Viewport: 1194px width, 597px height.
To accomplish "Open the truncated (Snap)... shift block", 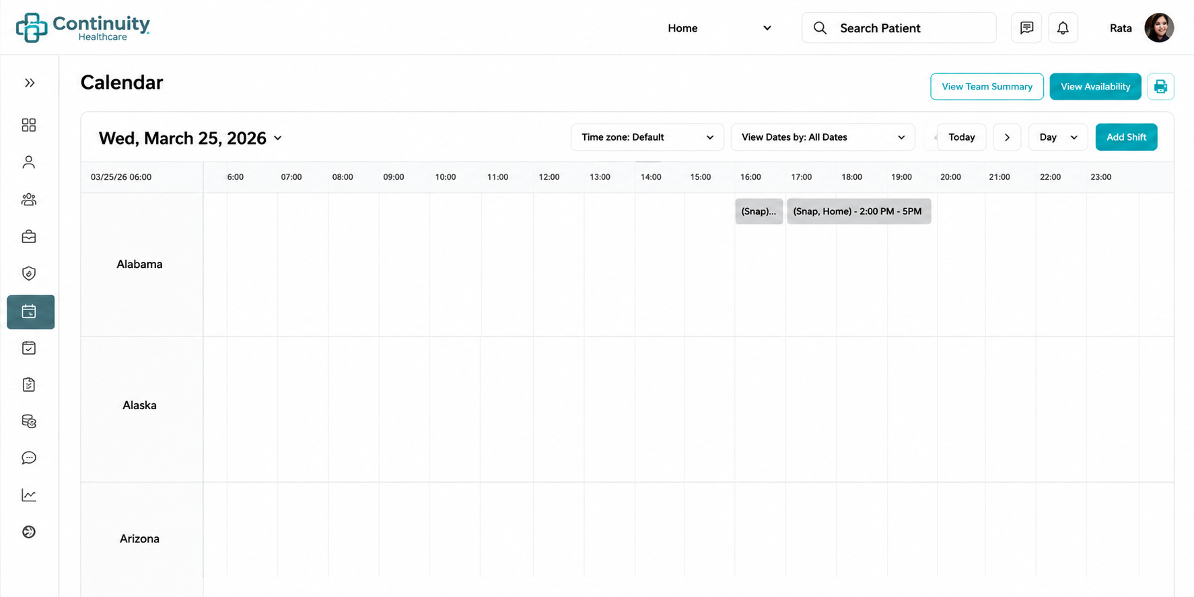I will [759, 211].
